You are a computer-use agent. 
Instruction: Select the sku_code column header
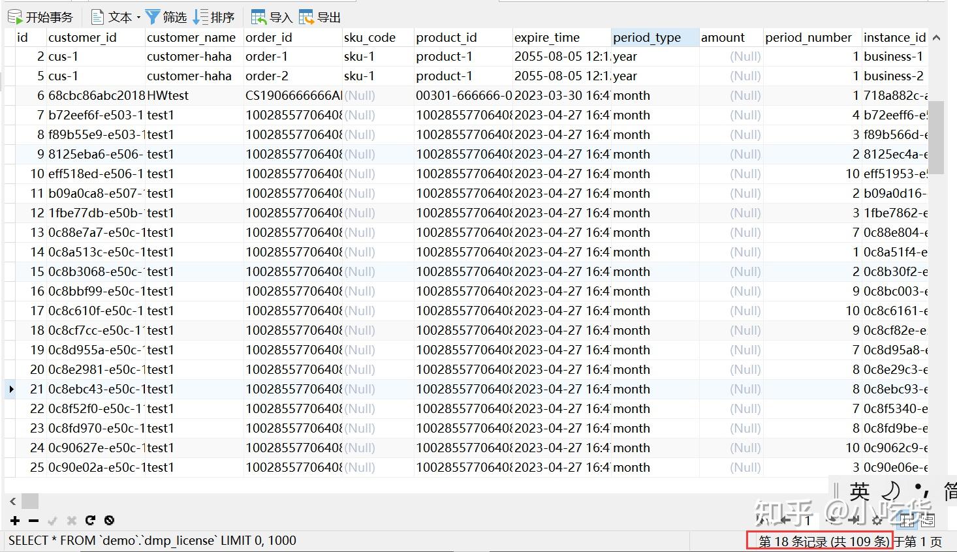379,37
